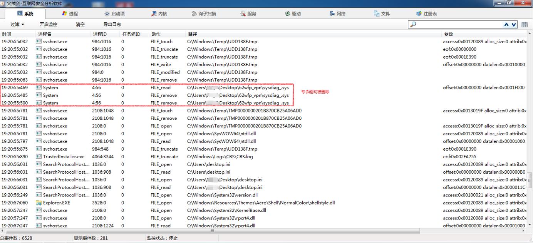Click the search next down arrow
This screenshot has width=533, height=243.
(x=514, y=25)
